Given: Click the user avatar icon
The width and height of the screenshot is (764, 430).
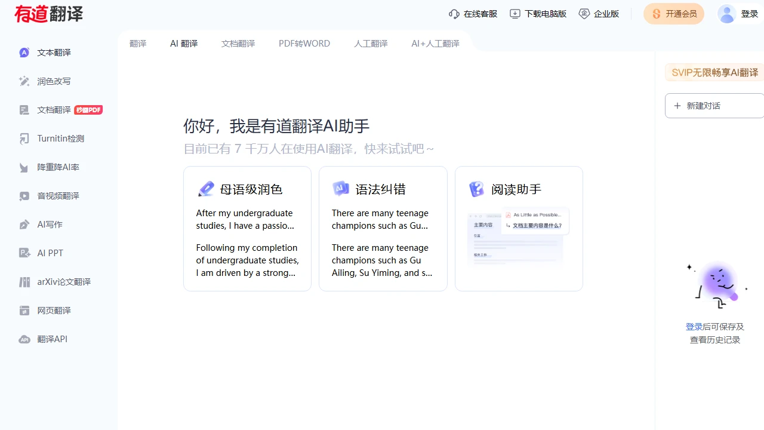Looking at the screenshot, I should click(726, 14).
